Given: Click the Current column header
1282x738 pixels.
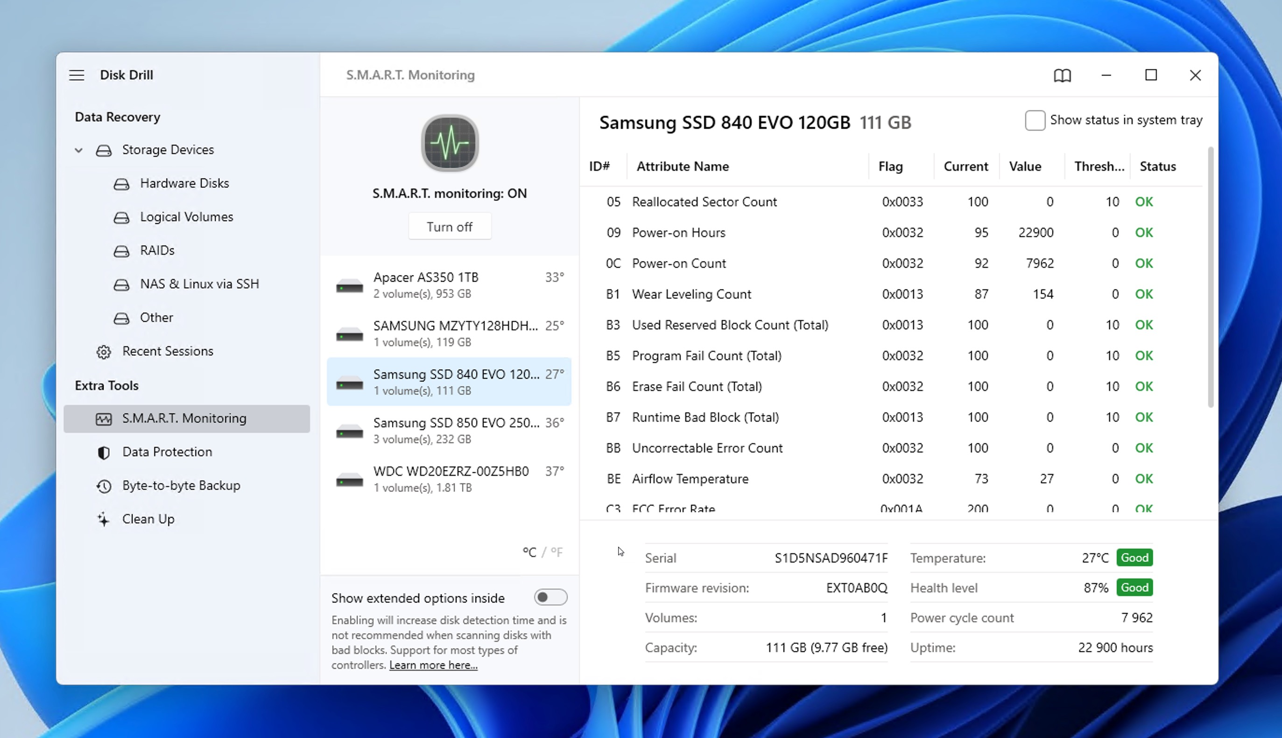Looking at the screenshot, I should [x=965, y=166].
